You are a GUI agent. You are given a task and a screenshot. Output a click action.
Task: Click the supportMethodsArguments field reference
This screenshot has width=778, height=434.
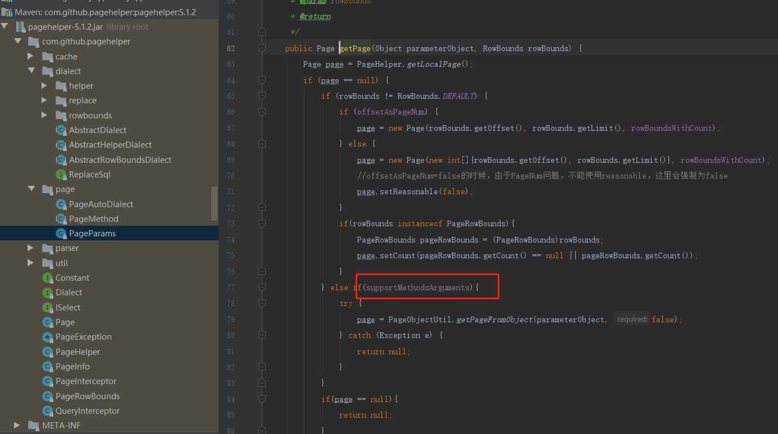pyautogui.click(x=417, y=287)
